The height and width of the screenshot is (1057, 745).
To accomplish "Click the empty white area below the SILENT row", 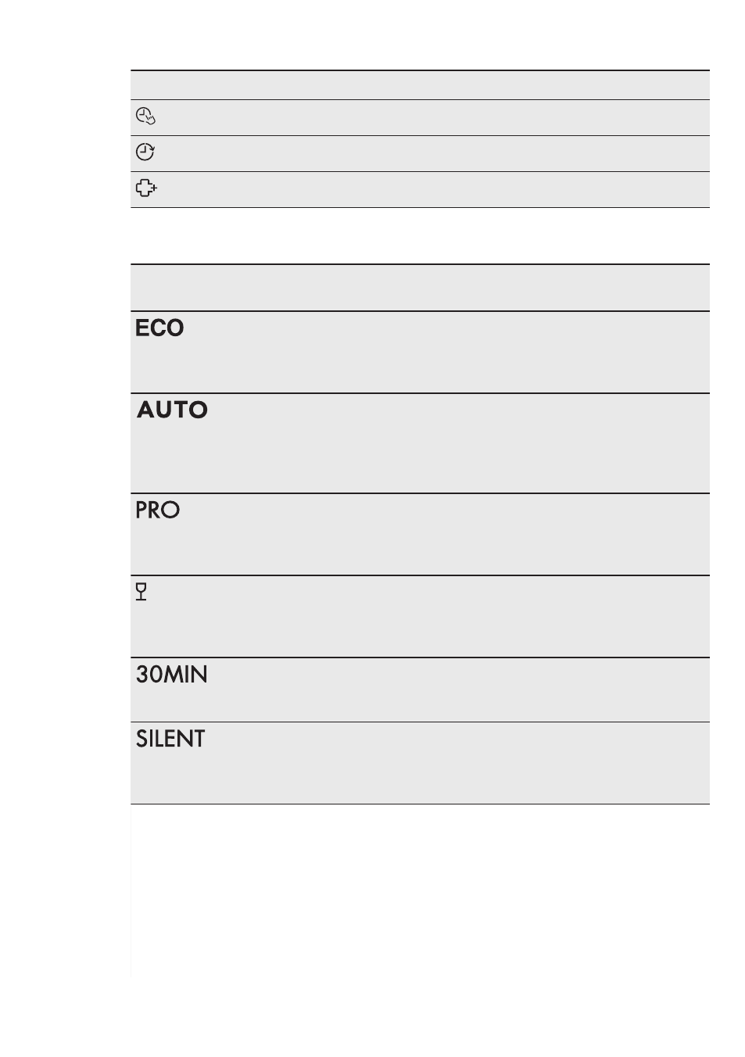I will (420, 891).
